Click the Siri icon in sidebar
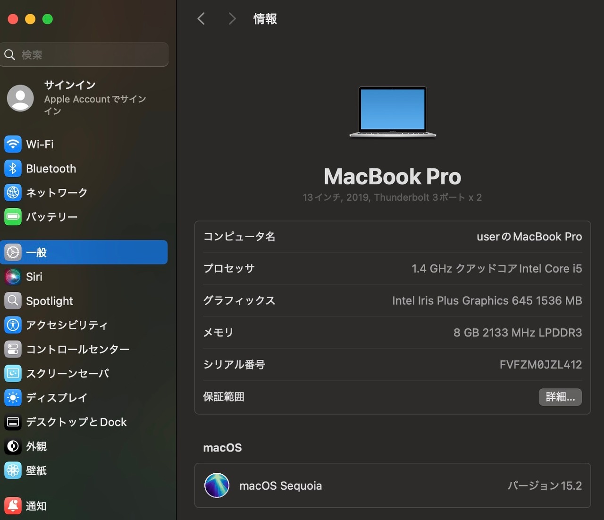The height and width of the screenshot is (520, 604). (x=13, y=276)
